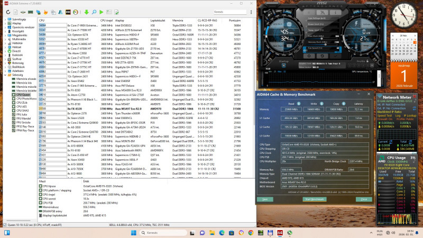Click the Write info icon in benchmark window

point(321,104)
